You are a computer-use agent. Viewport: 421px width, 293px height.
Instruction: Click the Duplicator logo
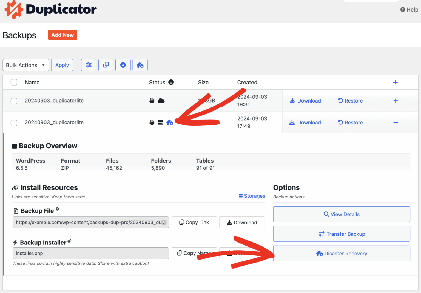50,10
